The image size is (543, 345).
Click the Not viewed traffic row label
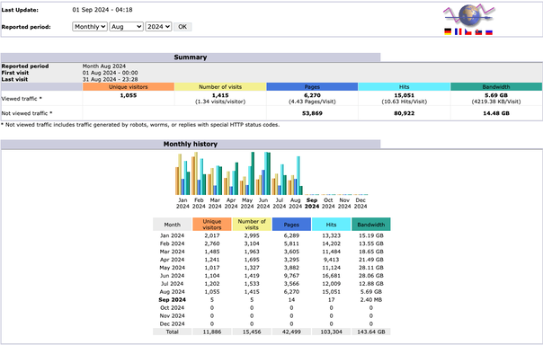coord(27,113)
